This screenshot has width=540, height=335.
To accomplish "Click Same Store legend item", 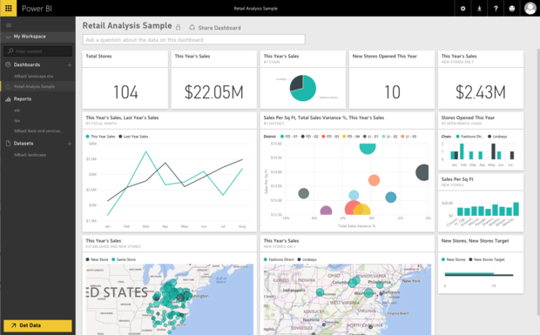I will click(124, 259).
